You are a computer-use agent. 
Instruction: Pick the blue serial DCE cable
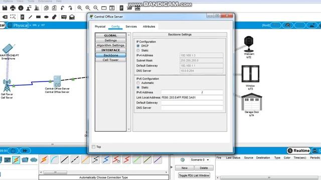(106, 159)
